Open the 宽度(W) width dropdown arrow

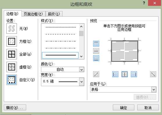click(82, 82)
